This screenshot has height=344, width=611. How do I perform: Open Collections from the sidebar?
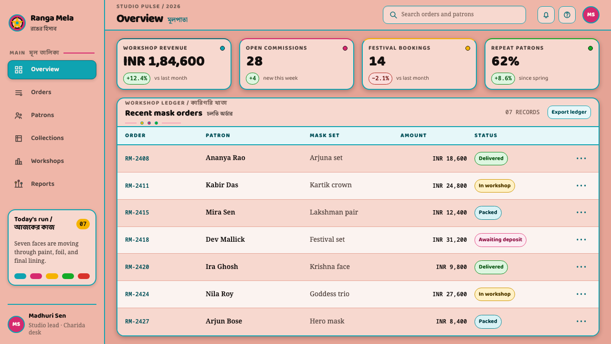click(52, 139)
